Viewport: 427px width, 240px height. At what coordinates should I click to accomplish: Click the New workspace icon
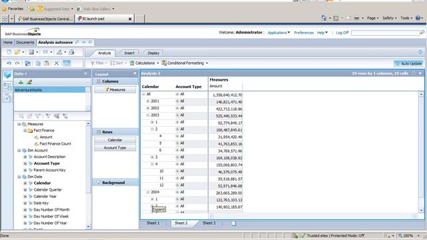9,52
